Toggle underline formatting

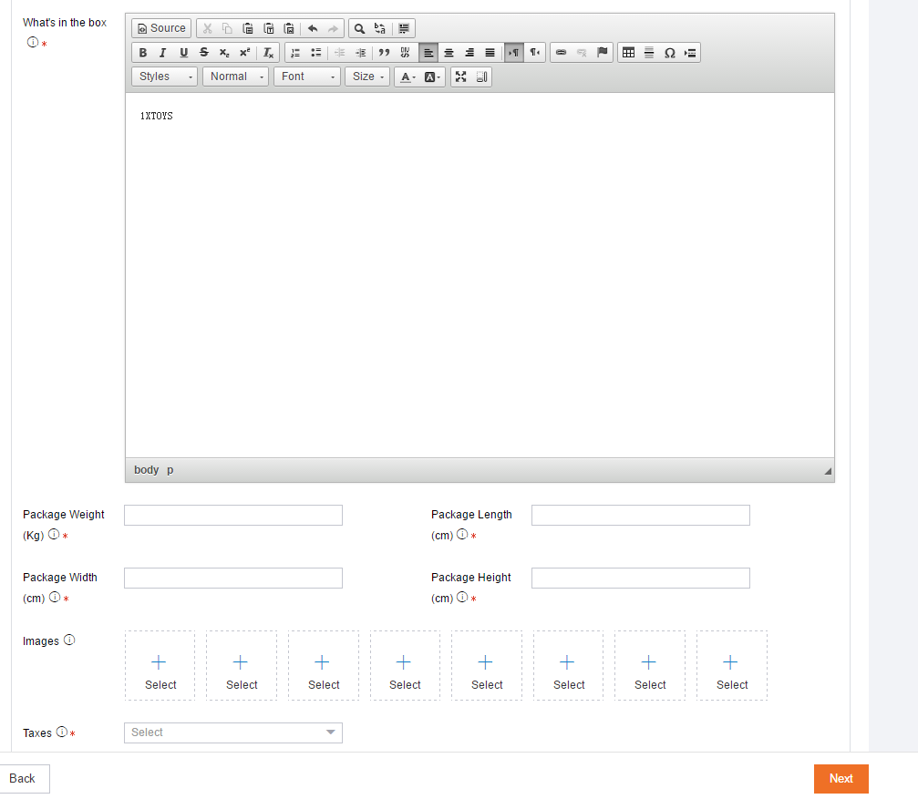coord(183,53)
